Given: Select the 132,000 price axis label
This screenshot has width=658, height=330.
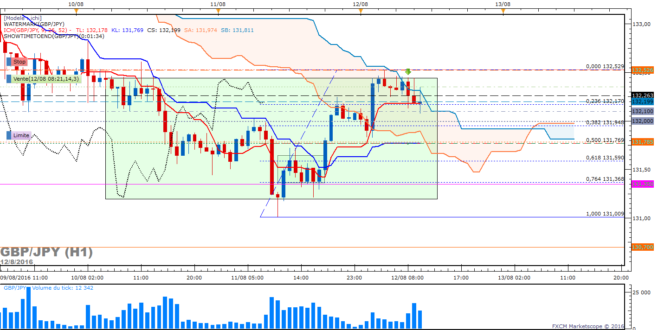Looking at the screenshot, I should (643, 121).
